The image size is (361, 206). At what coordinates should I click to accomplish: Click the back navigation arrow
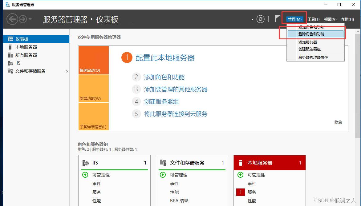click(12, 19)
